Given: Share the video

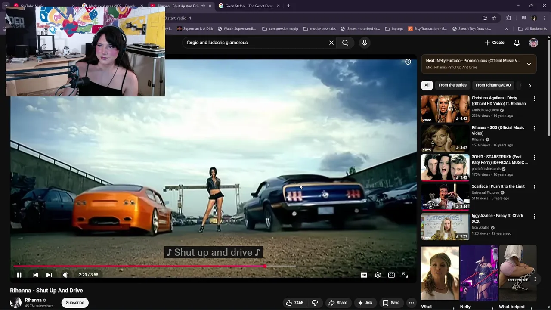Looking at the screenshot, I should click(x=337, y=303).
